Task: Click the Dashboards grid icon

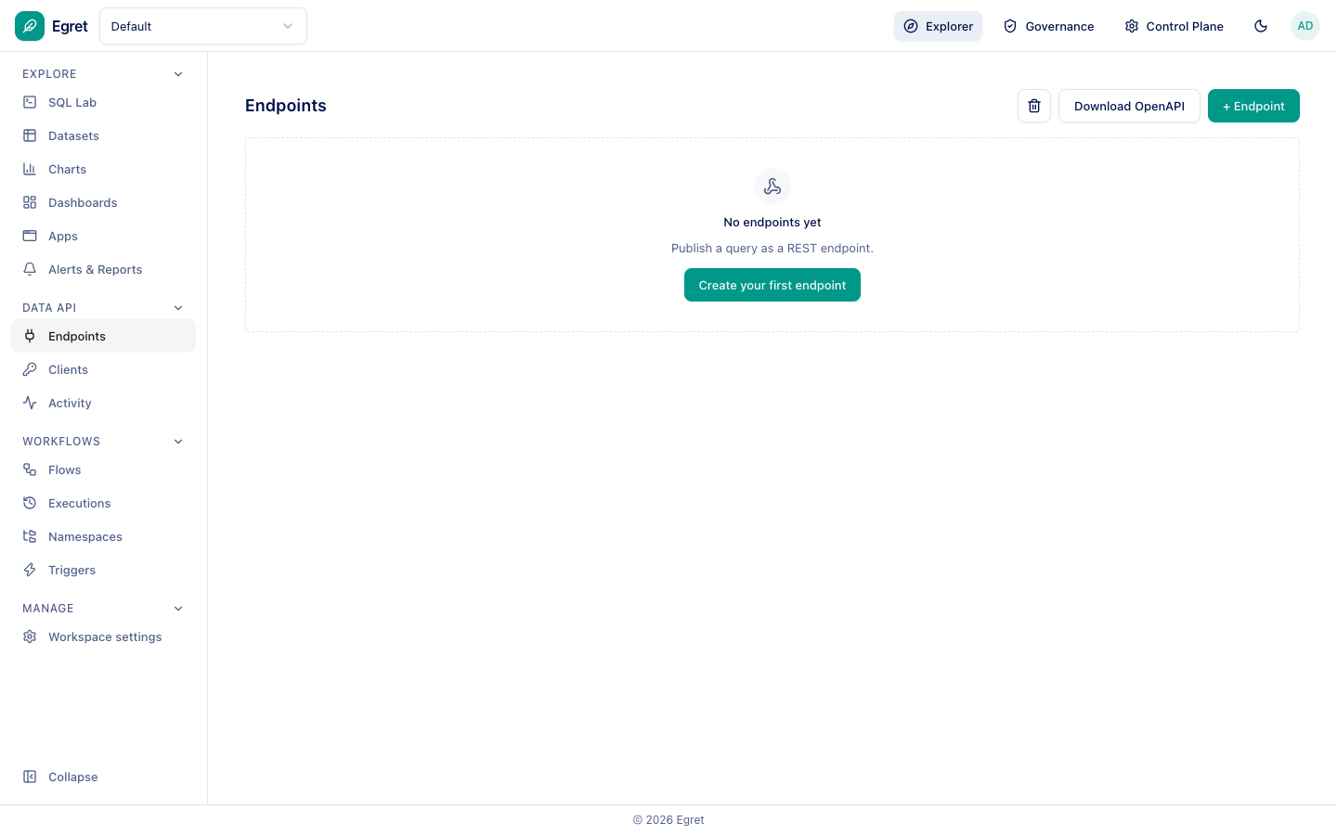Action: (x=30, y=202)
